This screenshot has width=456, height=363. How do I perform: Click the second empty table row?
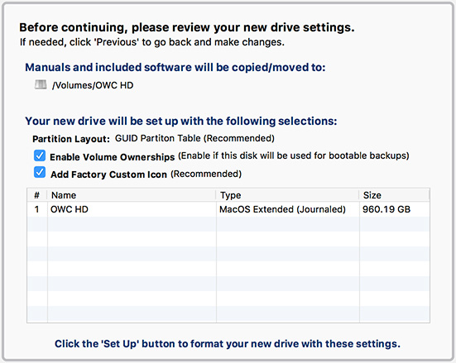[228, 239]
